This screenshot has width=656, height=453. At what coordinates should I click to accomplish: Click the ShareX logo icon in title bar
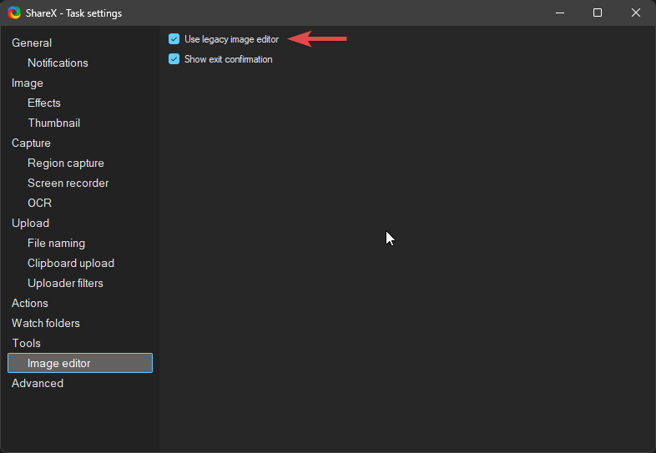click(14, 13)
